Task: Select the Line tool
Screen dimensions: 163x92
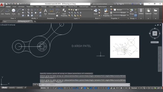Action: pyautogui.click(x=2, y=11)
